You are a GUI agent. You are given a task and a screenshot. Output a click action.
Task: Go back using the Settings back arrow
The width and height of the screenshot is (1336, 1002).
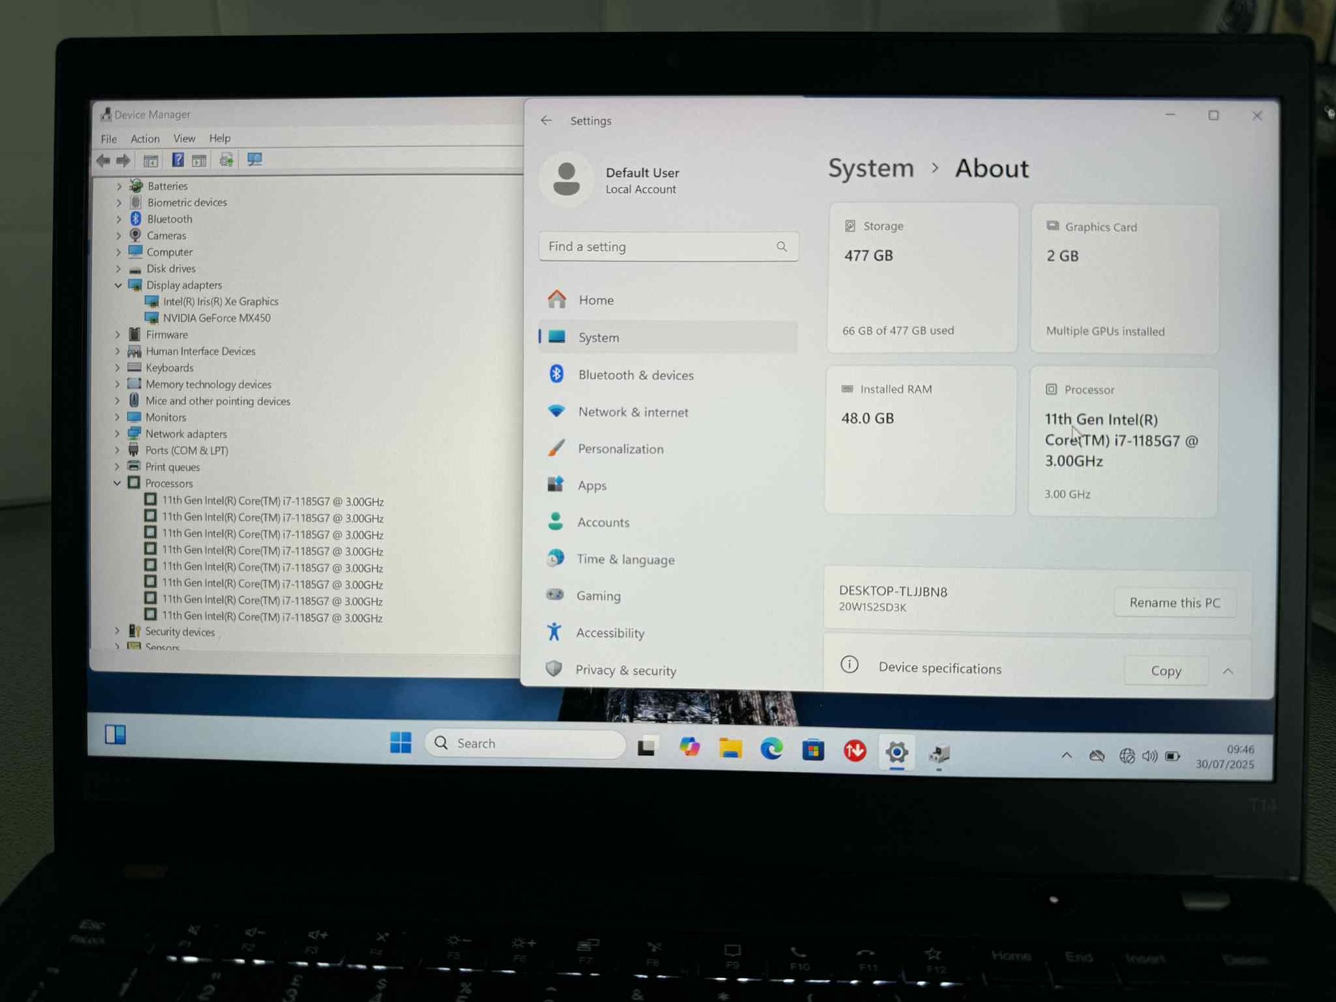pos(547,121)
